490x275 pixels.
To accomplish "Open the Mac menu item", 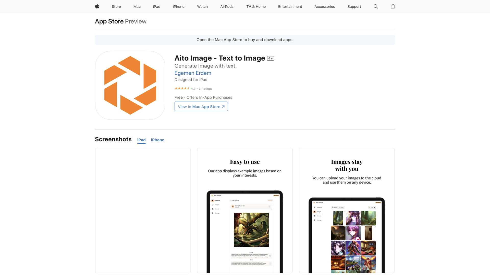I will pos(137,6).
